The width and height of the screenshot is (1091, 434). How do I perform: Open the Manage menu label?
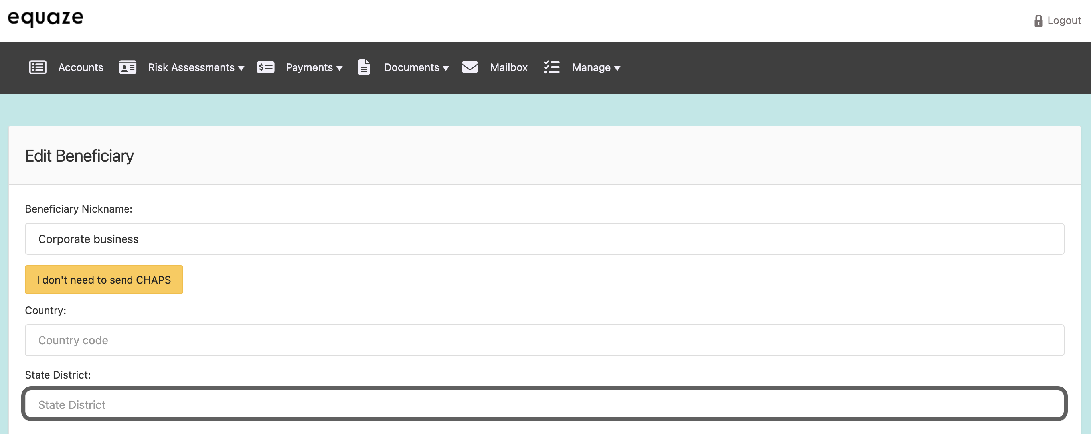point(591,67)
